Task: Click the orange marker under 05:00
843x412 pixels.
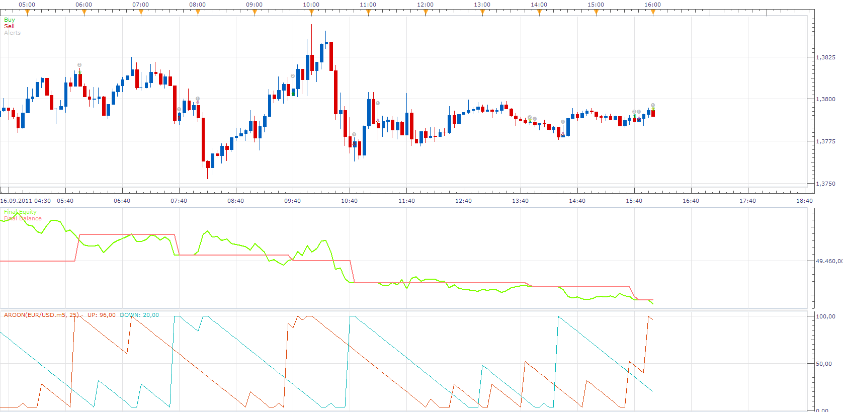Action: tap(27, 13)
